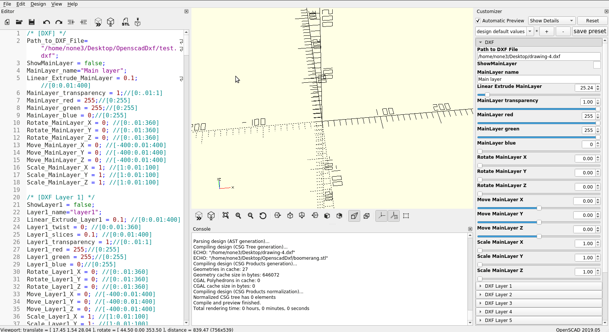Open the Design menu
This screenshot has width=609, height=332.
pyautogui.click(x=38, y=4)
